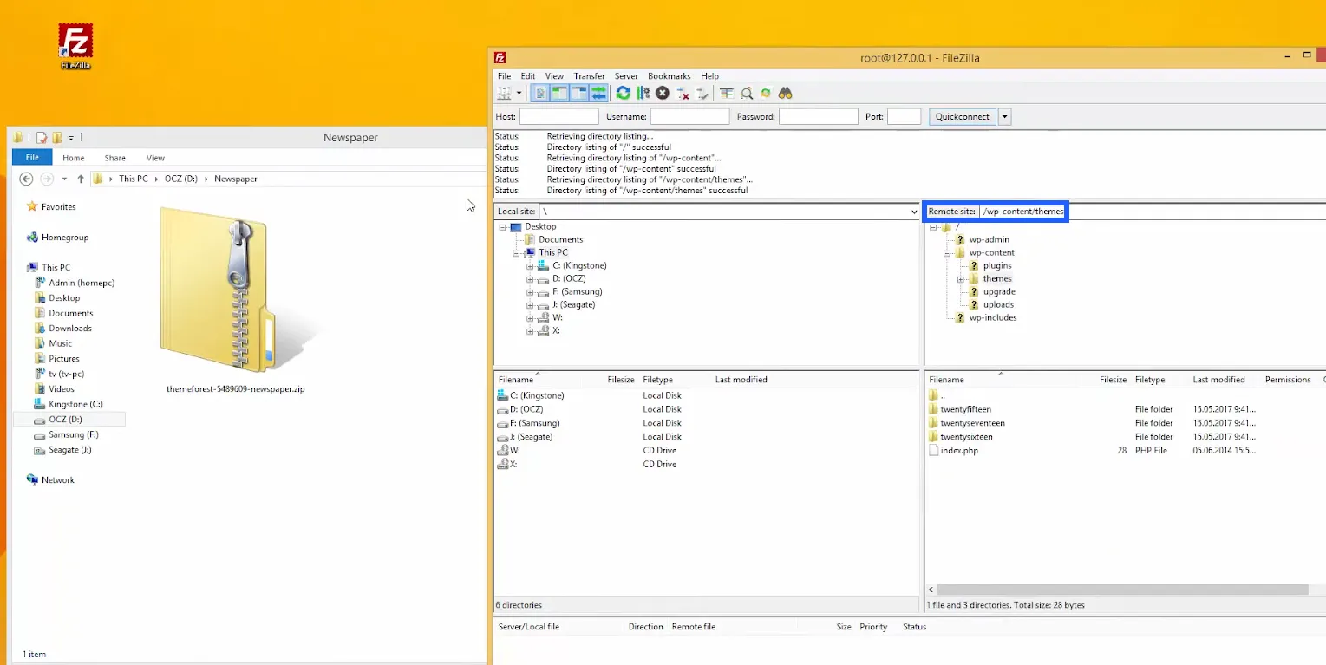This screenshot has width=1326, height=665.
Task: Select Documents in the local tree
Action: tap(560, 239)
